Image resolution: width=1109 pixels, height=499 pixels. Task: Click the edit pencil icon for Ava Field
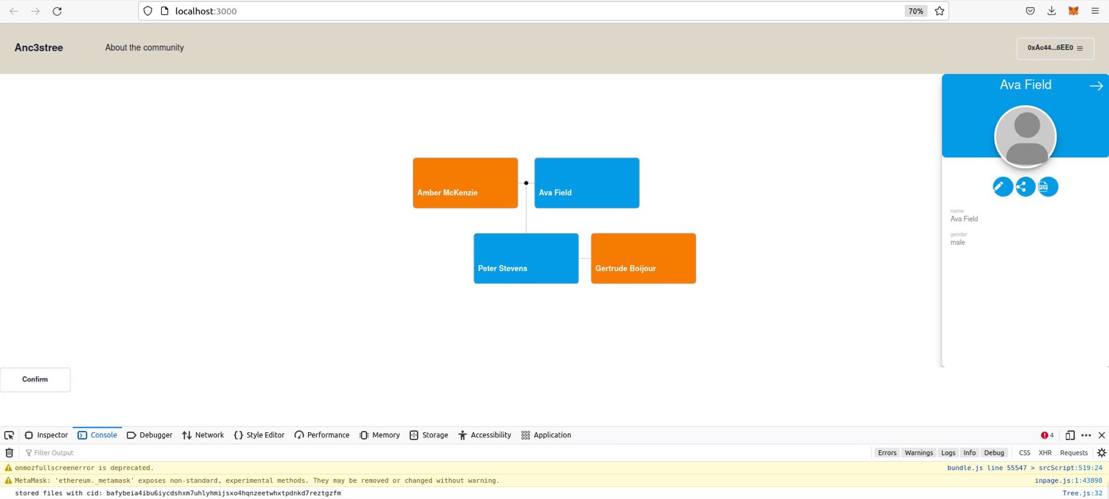pyautogui.click(x=1002, y=187)
